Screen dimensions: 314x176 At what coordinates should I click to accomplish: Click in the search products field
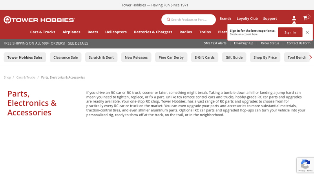click(190, 20)
